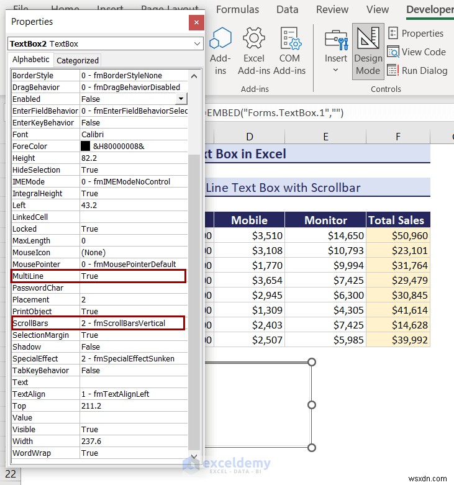Select the HideSelection property row

99,170
